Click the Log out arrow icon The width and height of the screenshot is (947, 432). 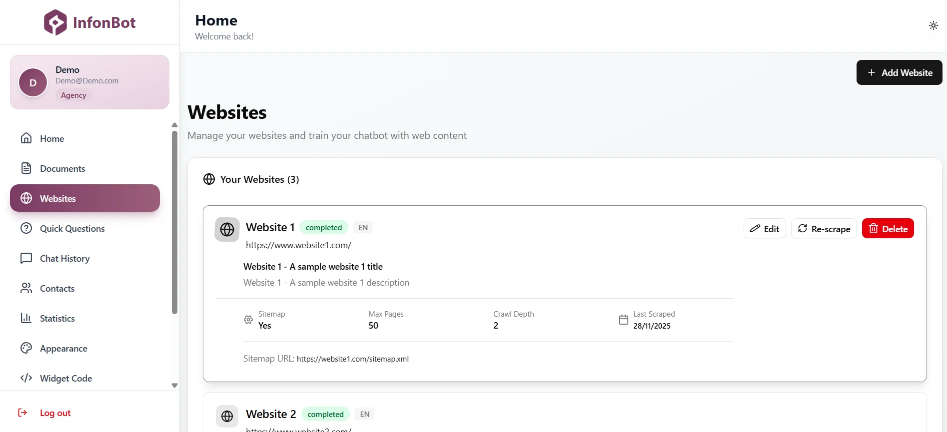(22, 413)
